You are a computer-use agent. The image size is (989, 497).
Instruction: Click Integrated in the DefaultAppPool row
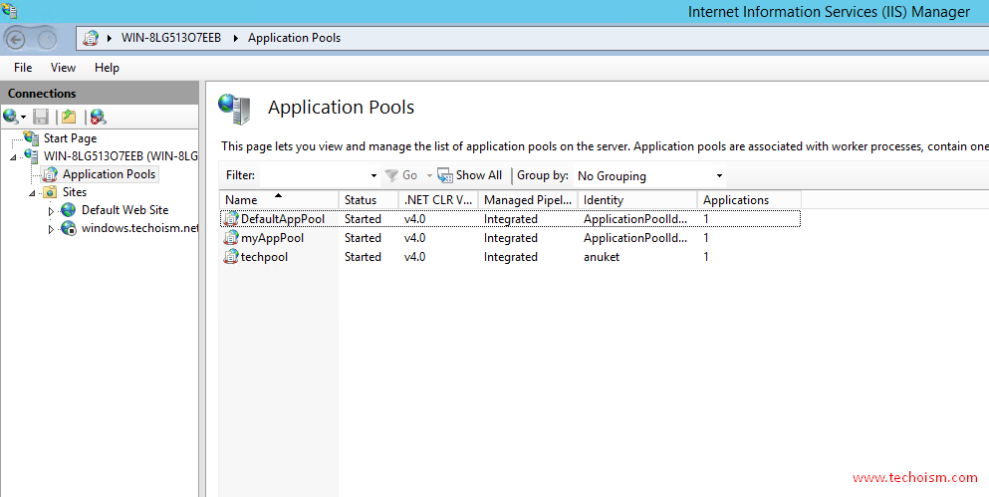511,219
